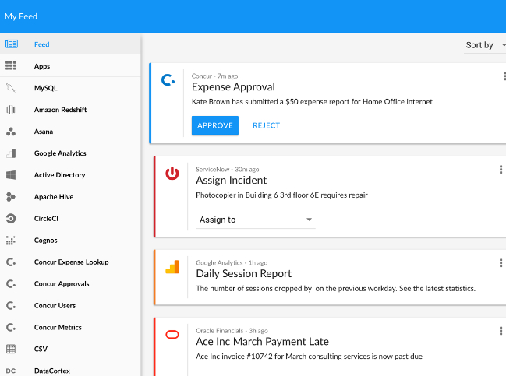Image resolution: width=506 pixels, height=376 pixels.
Task: Open Concur Metrics from the sidebar
Action: point(70,328)
